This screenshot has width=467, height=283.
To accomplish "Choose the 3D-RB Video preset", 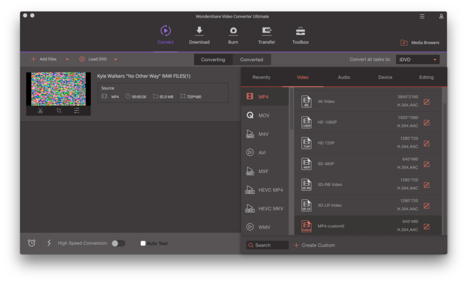I will [368, 185].
